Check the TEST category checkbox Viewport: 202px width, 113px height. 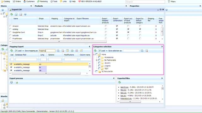tap(99, 68)
